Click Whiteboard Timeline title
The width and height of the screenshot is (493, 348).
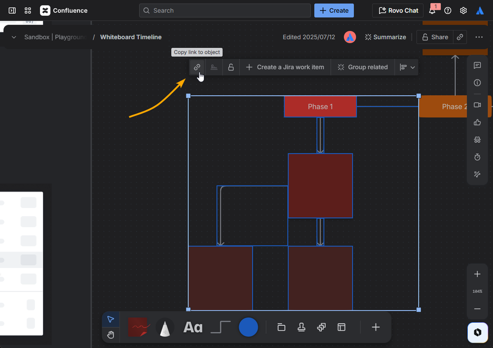coord(131,37)
